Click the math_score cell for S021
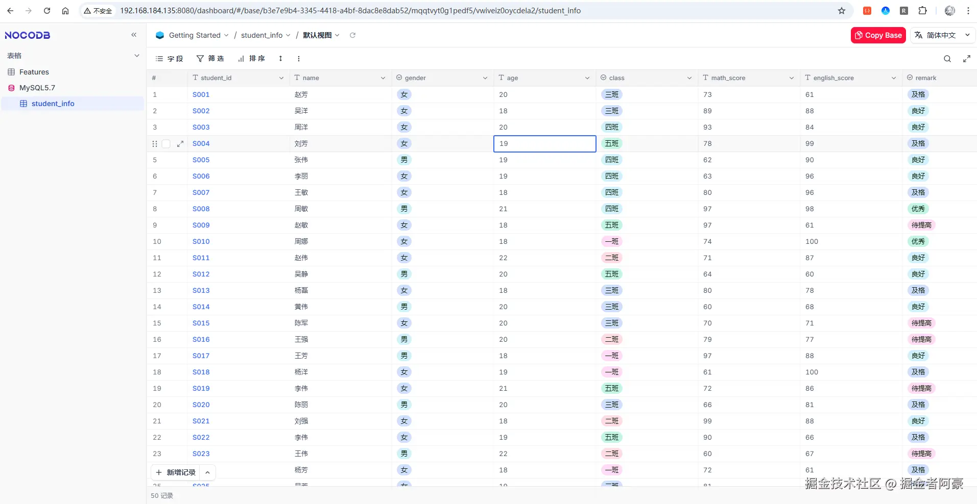 pyautogui.click(x=749, y=421)
